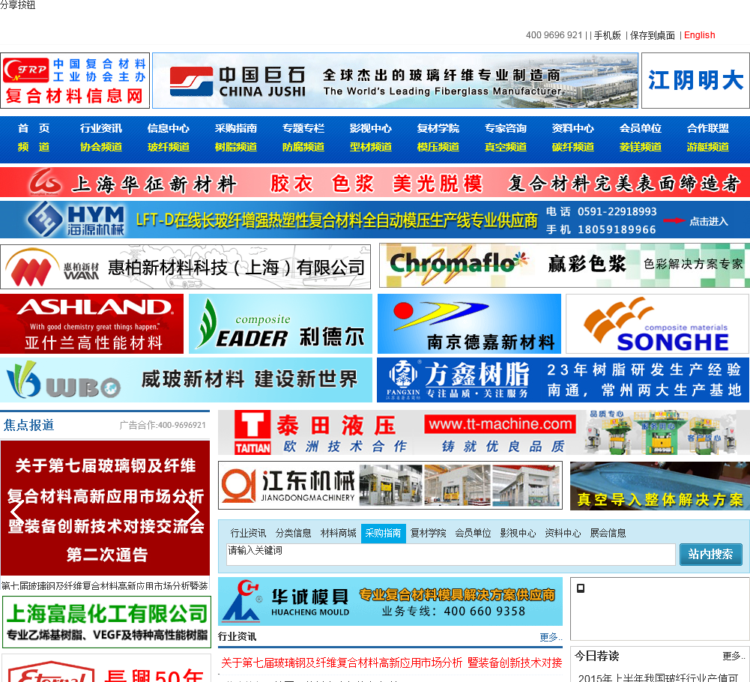Image resolution: width=750 pixels, height=682 pixels.
Task: Open 玻纤频道 channel link
Action: [x=169, y=147]
